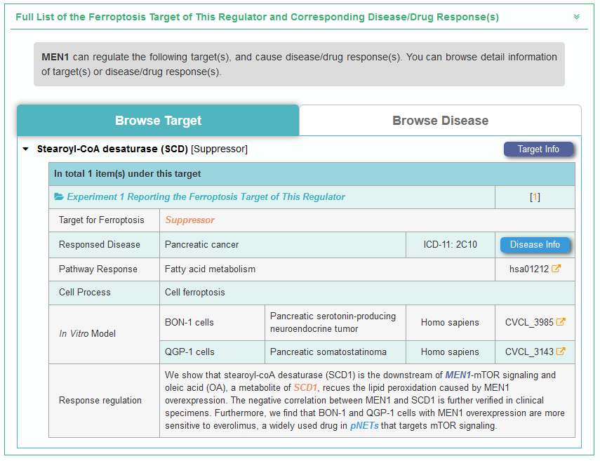Open the Experiment 1 Reporting heading link

coord(206,197)
